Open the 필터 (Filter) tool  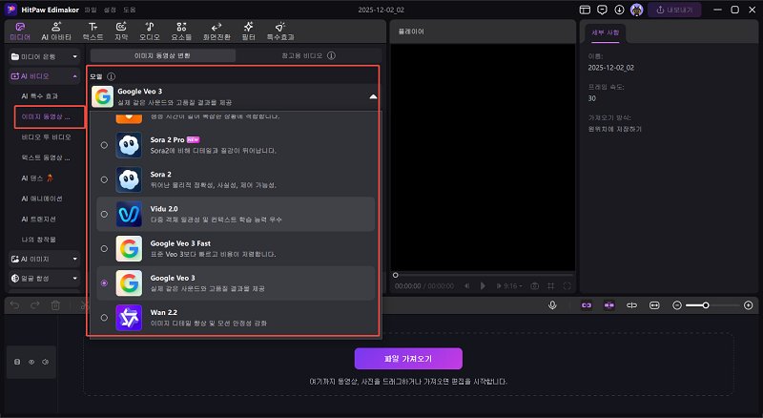(x=249, y=31)
